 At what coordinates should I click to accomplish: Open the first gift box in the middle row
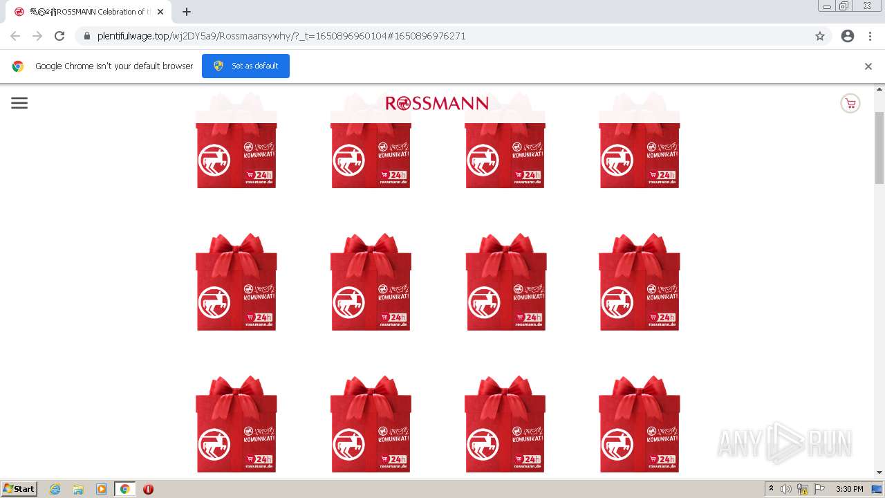236,282
